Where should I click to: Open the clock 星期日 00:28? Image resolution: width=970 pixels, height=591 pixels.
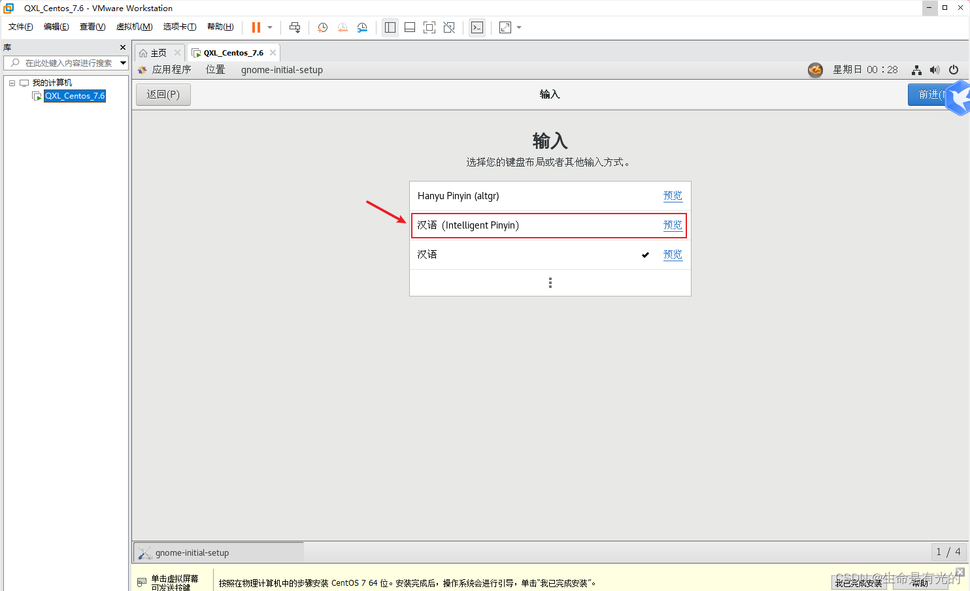[865, 70]
